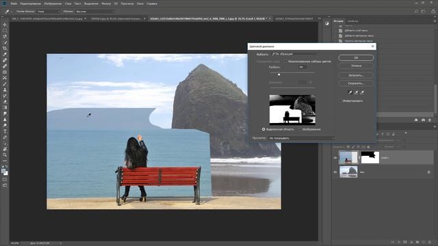Select the Clone Stamp tool
438x246 pixels.
[5, 90]
